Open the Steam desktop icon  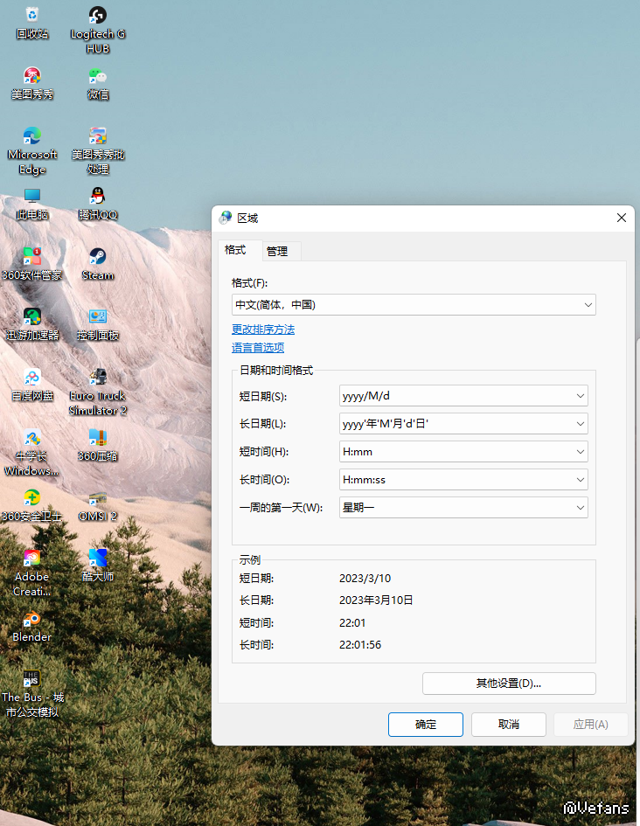click(x=98, y=257)
